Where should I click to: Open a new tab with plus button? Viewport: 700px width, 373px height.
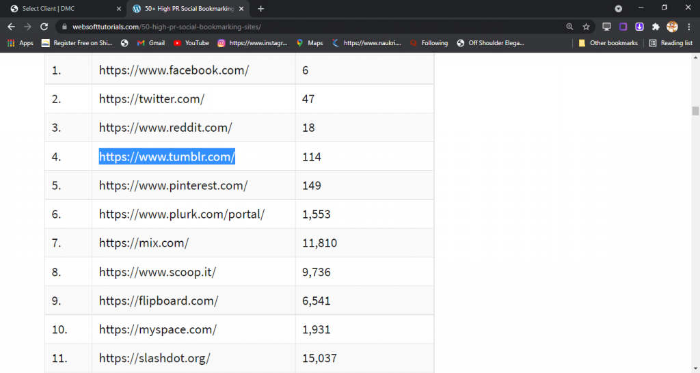pos(260,8)
